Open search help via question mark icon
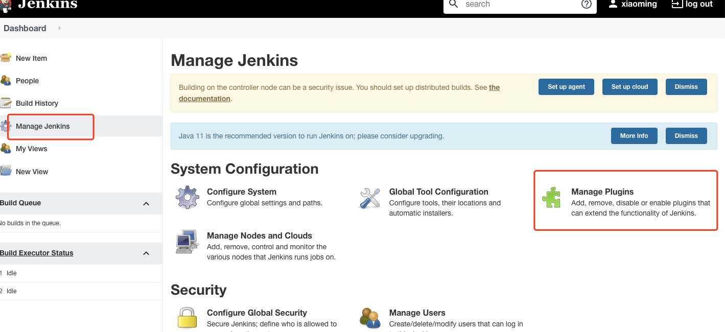Viewport: 725px width, 332px height. 586,4
